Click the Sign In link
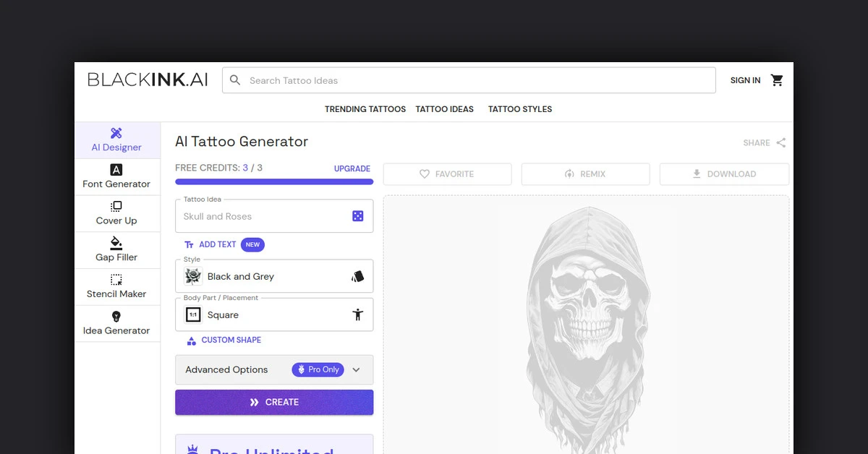This screenshot has width=868, height=454. click(745, 80)
